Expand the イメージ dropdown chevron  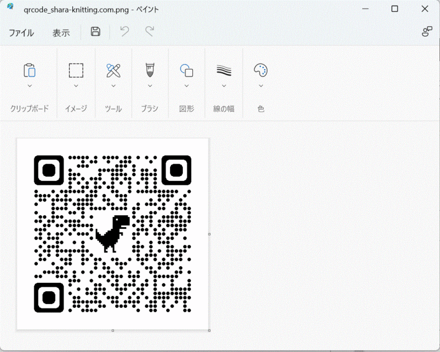76,86
